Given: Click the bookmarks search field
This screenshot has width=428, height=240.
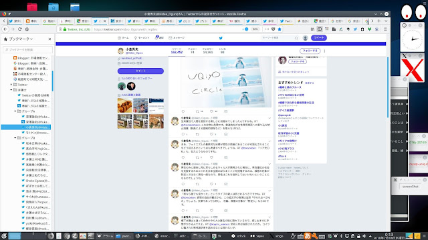Looking at the screenshot, I should 28,49.
